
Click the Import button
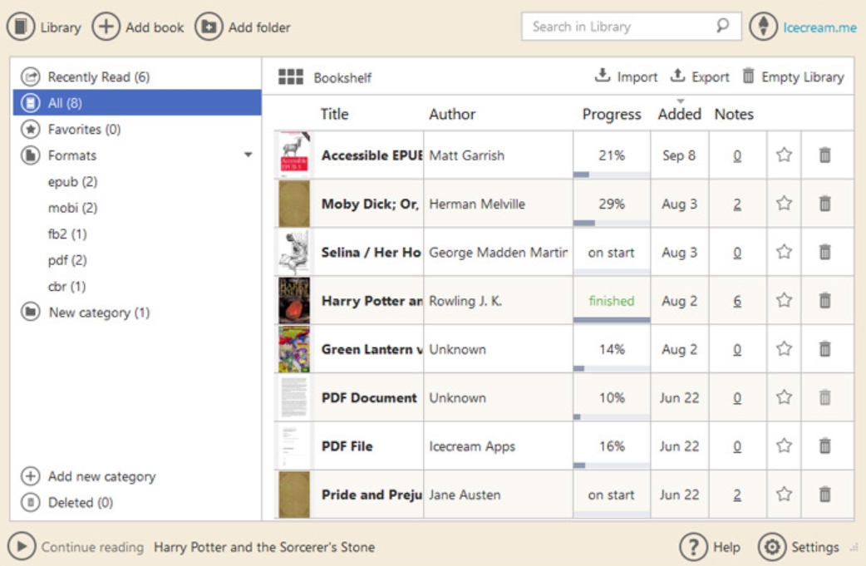[x=626, y=76]
